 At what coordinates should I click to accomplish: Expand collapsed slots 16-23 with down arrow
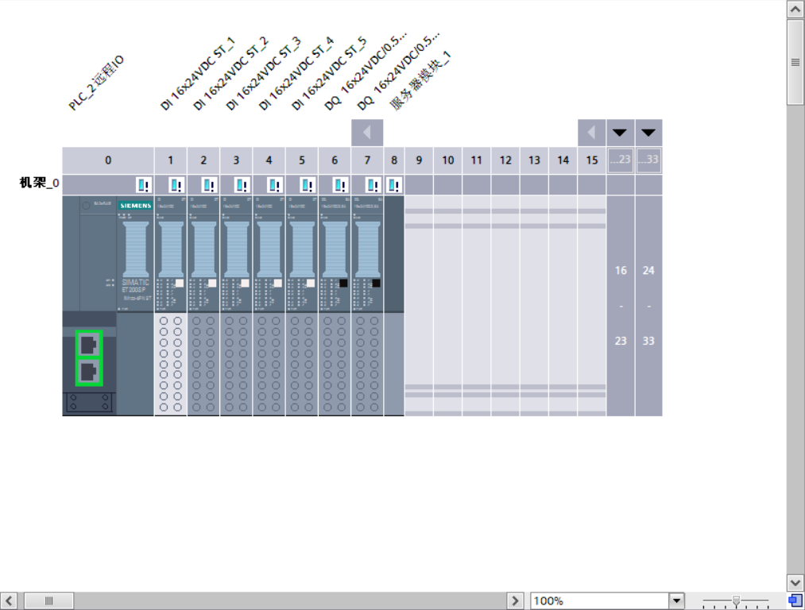(620, 133)
